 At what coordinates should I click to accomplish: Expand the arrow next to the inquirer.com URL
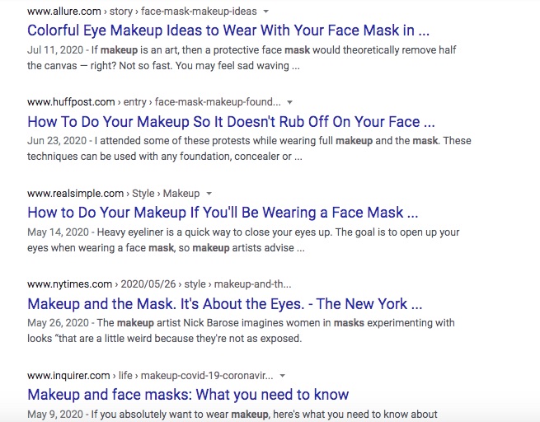[283, 375]
